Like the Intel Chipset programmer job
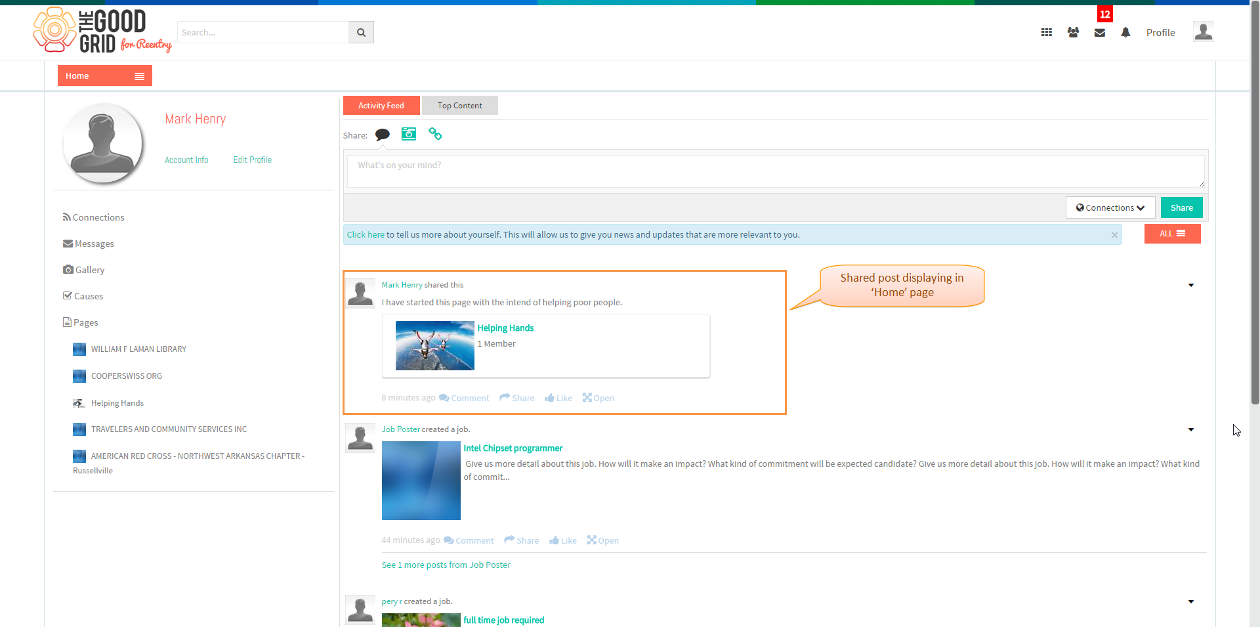The height and width of the screenshot is (627, 1260). (x=563, y=540)
